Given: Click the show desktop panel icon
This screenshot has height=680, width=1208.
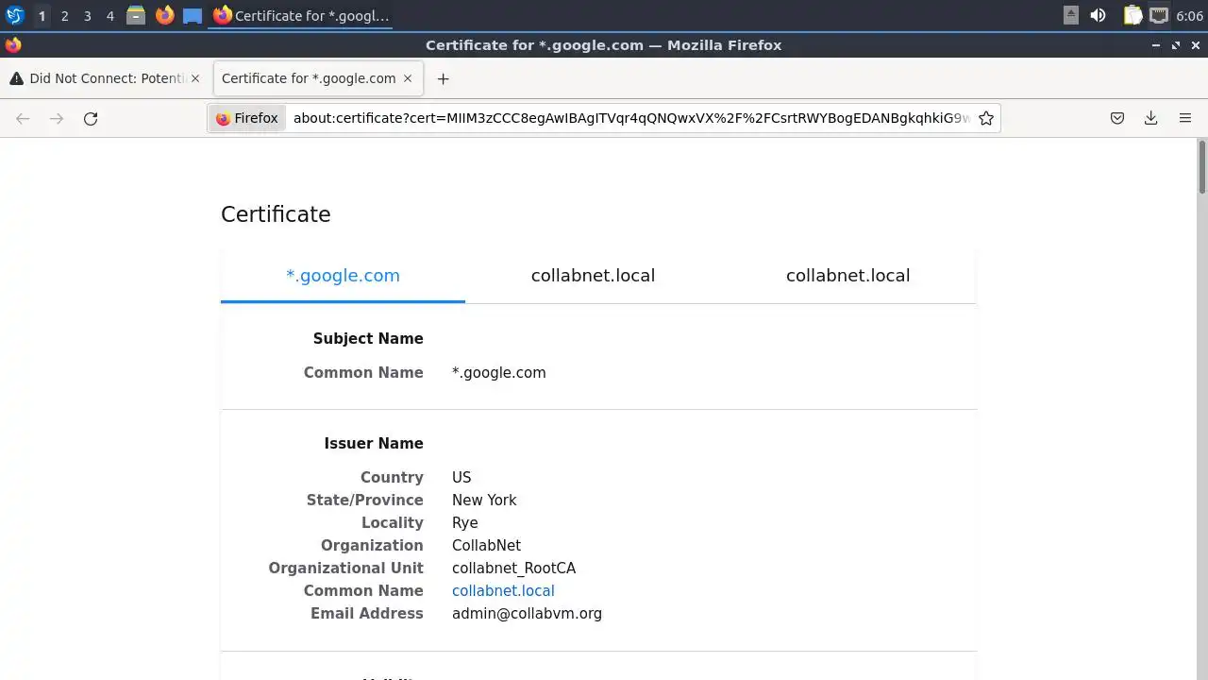Looking at the screenshot, I should [x=193, y=15].
